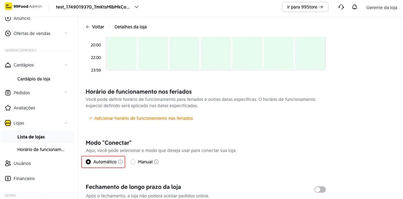Image resolution: width=403 pixels, height=199 pixels.
Task: Click the 20:00 time label
Action: coord(96,45)
